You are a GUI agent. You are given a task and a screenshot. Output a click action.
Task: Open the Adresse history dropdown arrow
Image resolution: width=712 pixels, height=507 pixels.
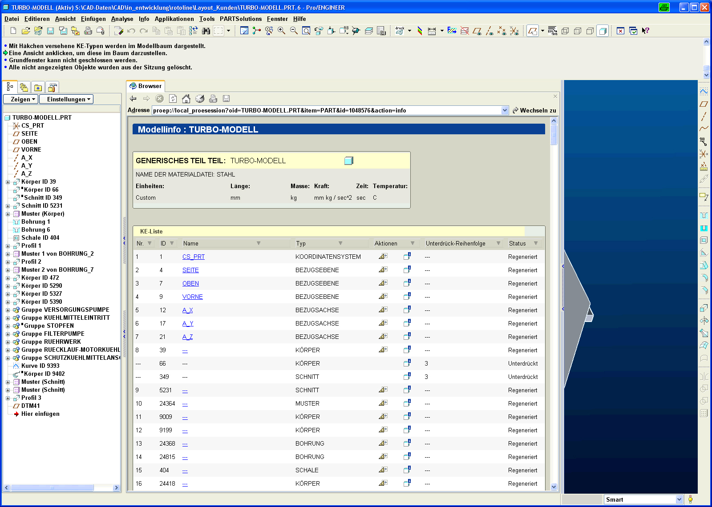[x=505, y=110]
